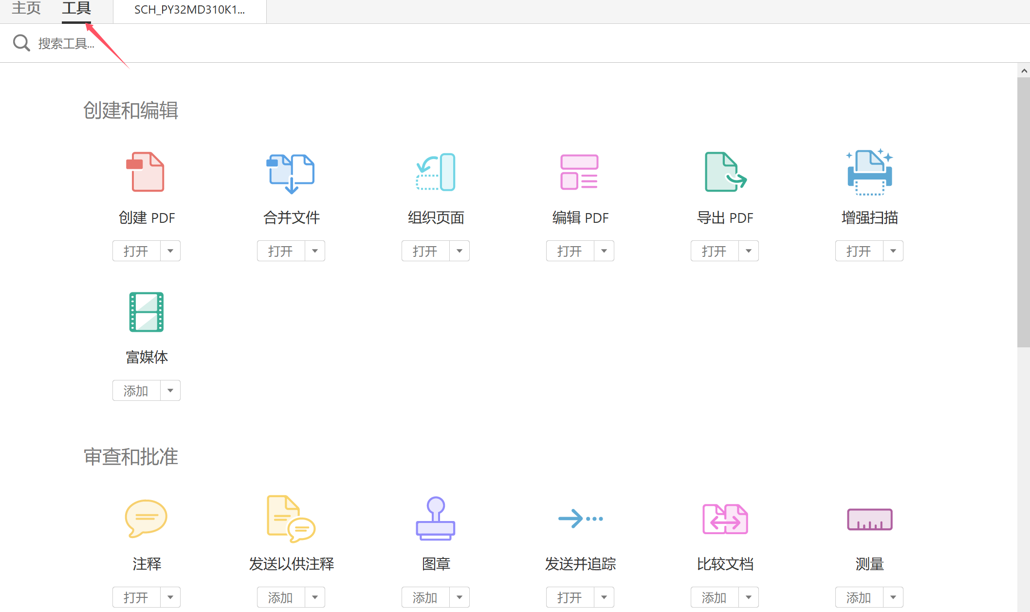Switch to the SCH_PY32MD310K1 document tab
1030x612 pixels.
(189, 10)
